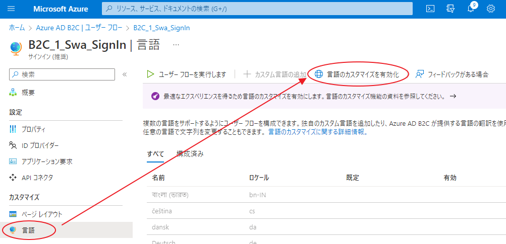This screenshot has width=506, height=244.
Task: Click the da locale cell
Action: point(253,227)
